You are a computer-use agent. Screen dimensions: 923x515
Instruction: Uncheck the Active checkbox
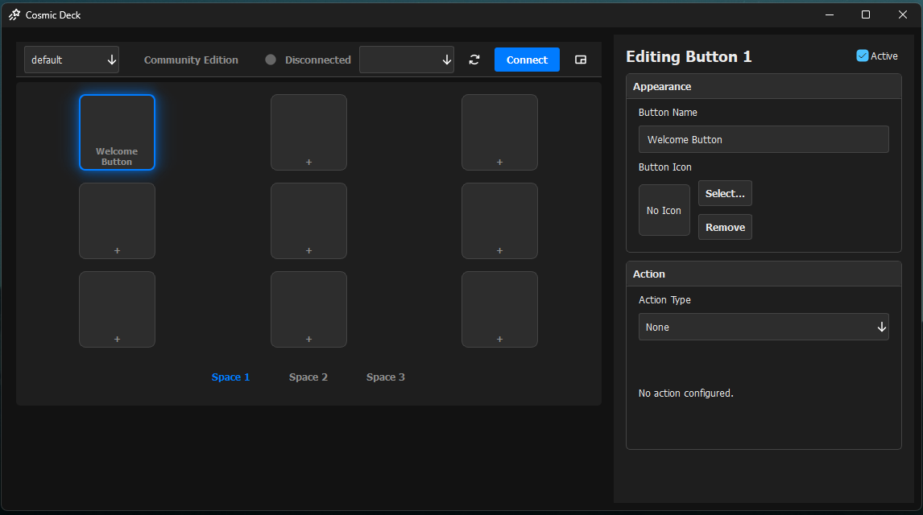(863, 56)
